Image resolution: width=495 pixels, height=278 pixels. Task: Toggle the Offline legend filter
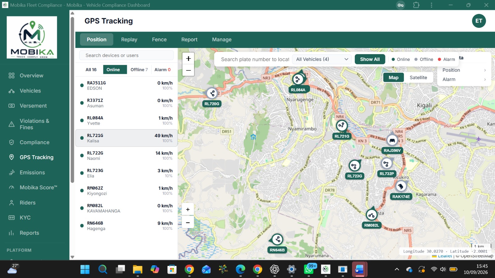424,59
